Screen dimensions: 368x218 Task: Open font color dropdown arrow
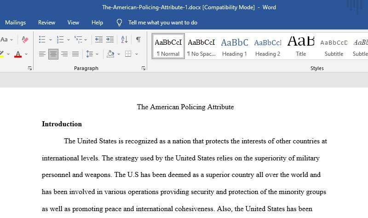(x=26, y=54)
